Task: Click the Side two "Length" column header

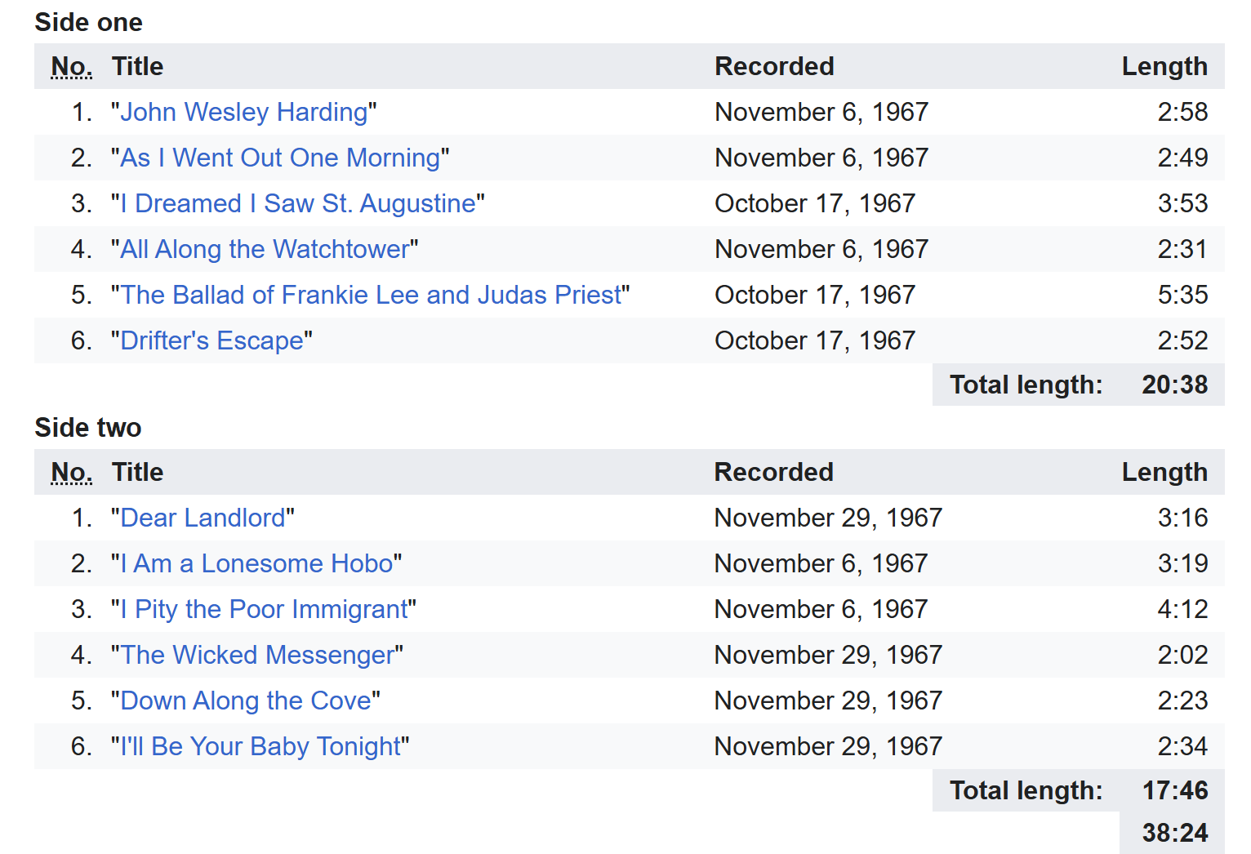Action: [x=1164, y=472]
